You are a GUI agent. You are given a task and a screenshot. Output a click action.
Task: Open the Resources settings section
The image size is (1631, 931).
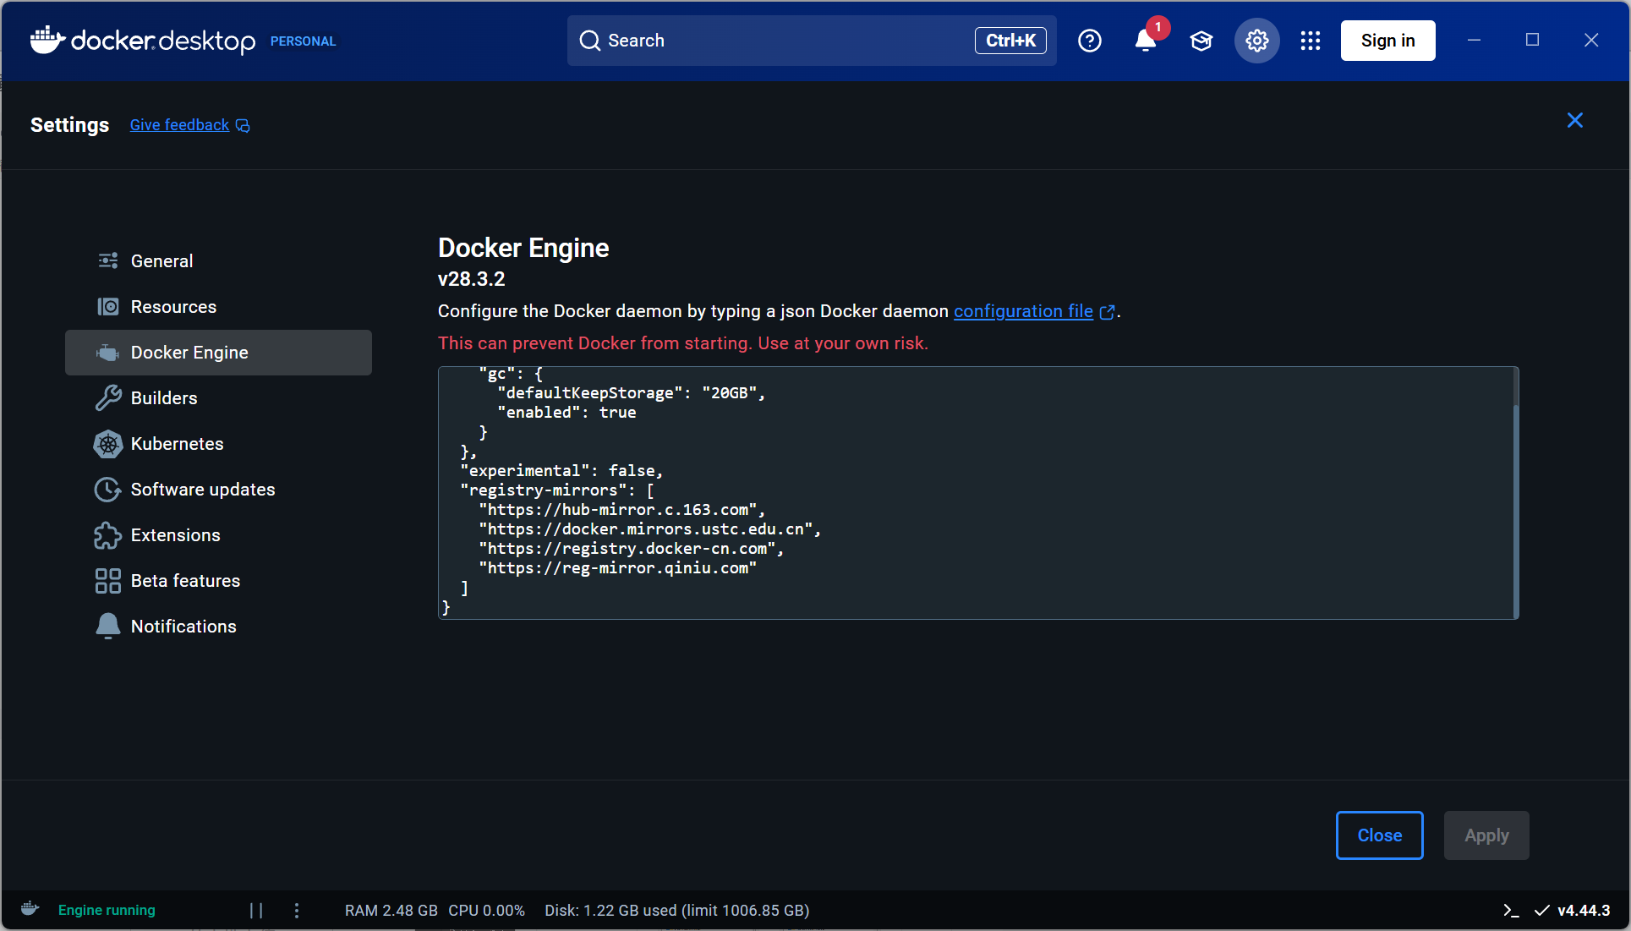pyautogui.click(x=218, y=307)
